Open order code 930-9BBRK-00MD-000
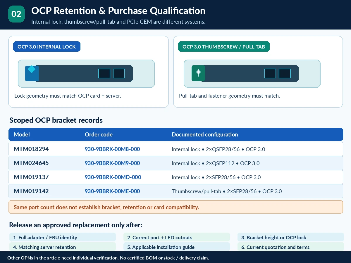This screenshot has height=263, width=351. (113, 177)
